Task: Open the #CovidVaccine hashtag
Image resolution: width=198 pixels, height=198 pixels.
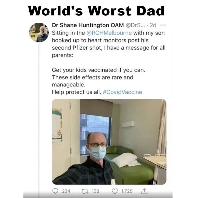Action: tap(122, 92)
